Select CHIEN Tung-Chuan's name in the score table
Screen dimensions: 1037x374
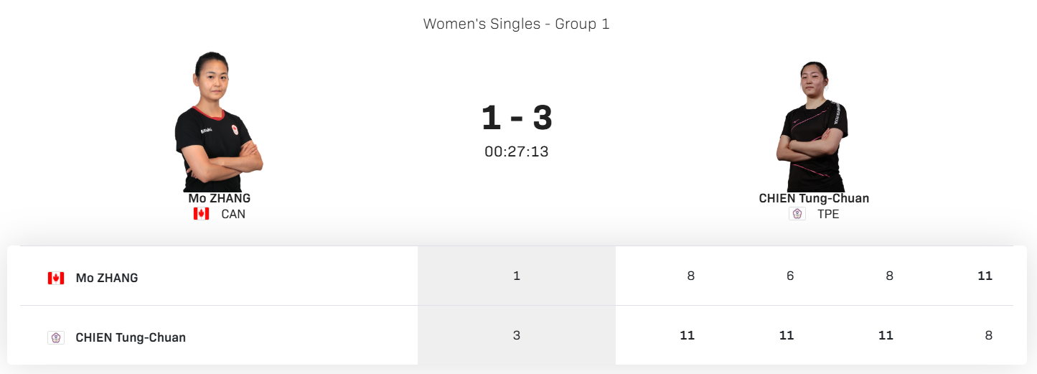click(x=131, y=337)
